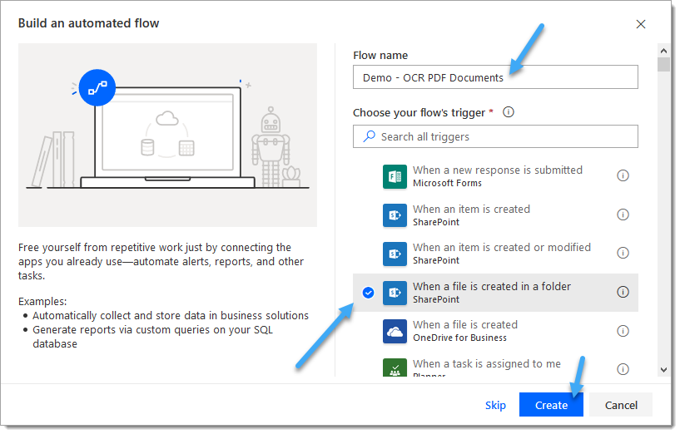This screenshot has height=434, width=680.
Task: Close the 'Build an automated flow' dialog
Action: pyautogui.click(x=641, y=24)
